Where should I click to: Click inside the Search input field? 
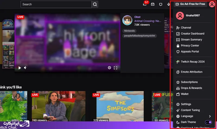click(x=56, y=4)
